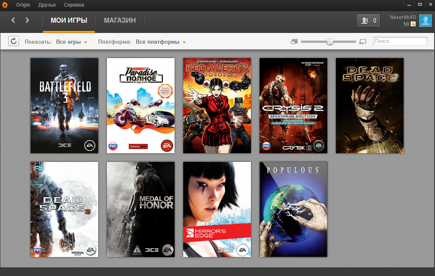Open the friends list button
The image size is (435, 276).
(x=368, y=21)
